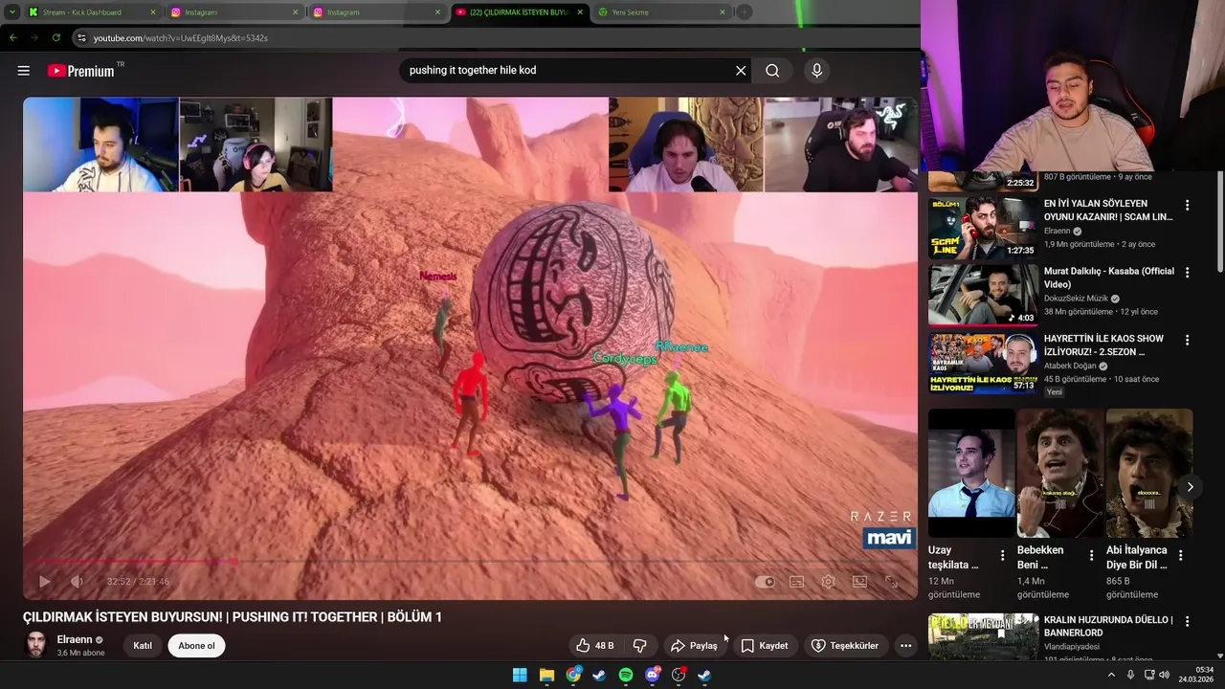Open the Abi İtalyanca short thumbnail
This screenshot has width=1225, height=689.
(x=1149, y=474)
